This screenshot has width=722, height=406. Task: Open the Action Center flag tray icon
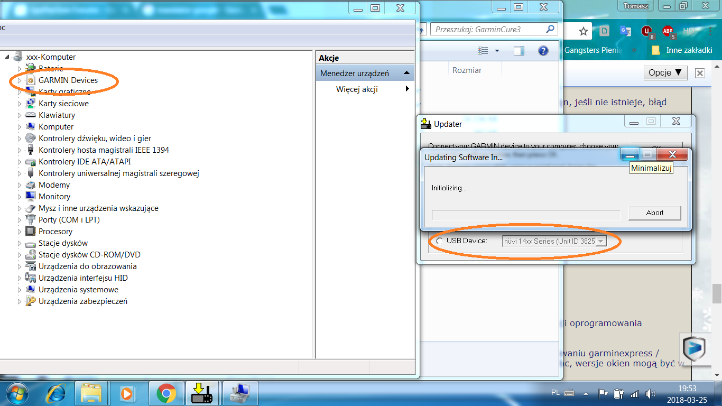click(x=603, y=393)
